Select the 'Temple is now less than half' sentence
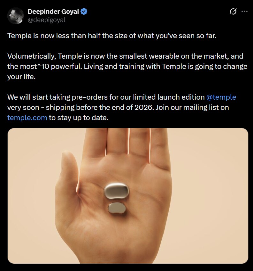This screenshot has height=271, width=253. click(112, 36)
